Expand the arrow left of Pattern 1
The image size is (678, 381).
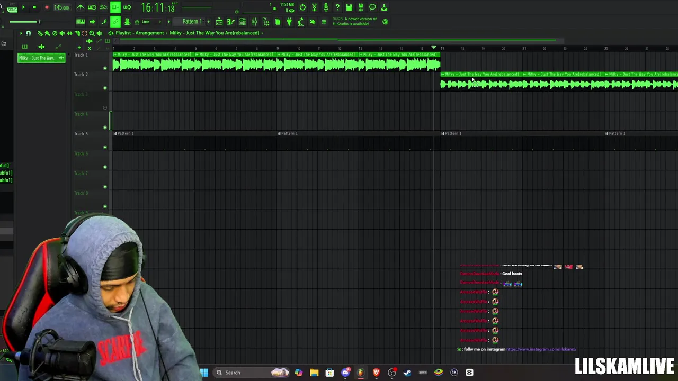169,22
